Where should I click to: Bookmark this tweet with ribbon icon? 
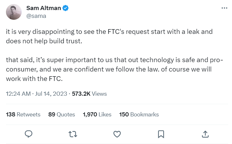coord(161,134)
